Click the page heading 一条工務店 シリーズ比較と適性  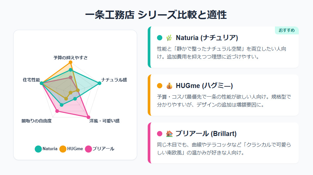156,15
